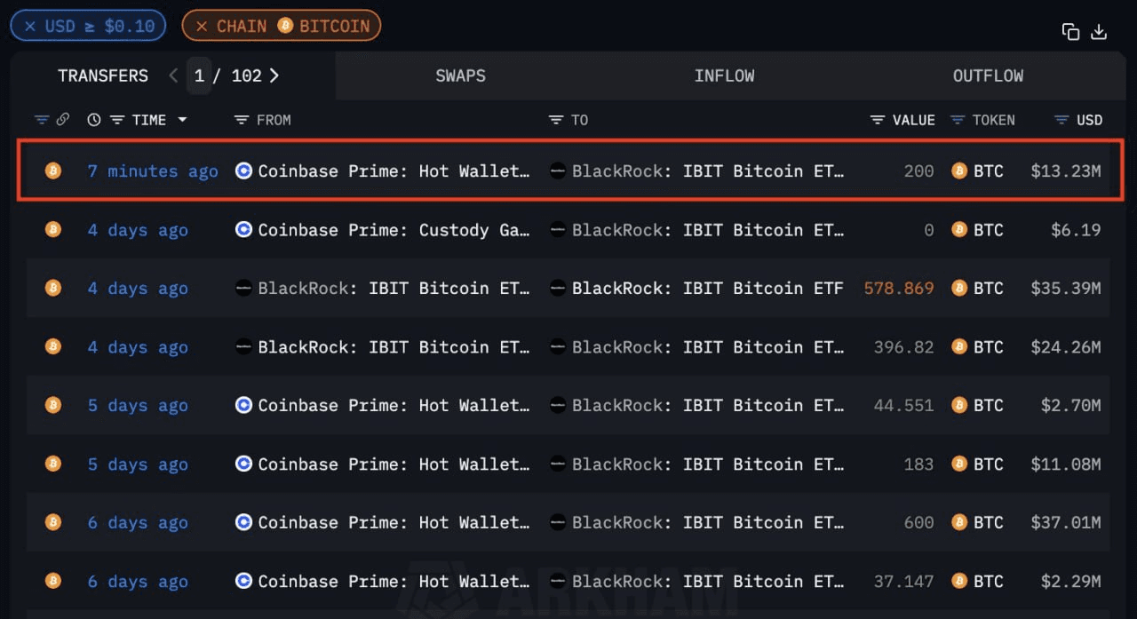Select the OUTFLOW tab
Viewport: 1137px width, 619px height.
coord(988,75)
